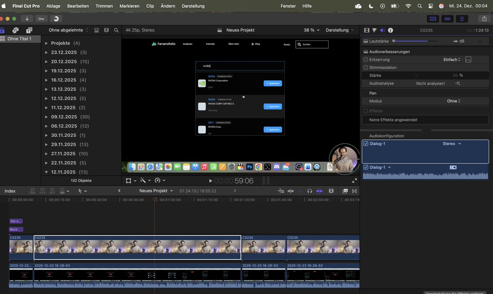
Task: Click the keyword editor key icon
Action: (41, 18)
